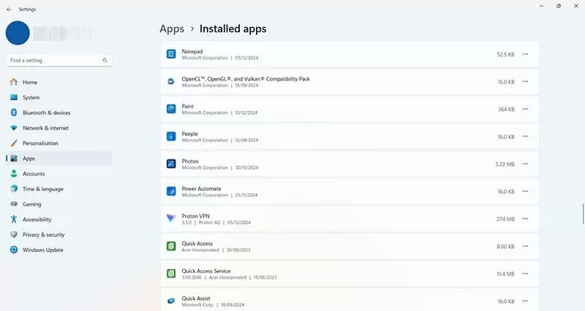Click the Apps breadcrumb link
This screenshot has width=585, height=311.
171,29
